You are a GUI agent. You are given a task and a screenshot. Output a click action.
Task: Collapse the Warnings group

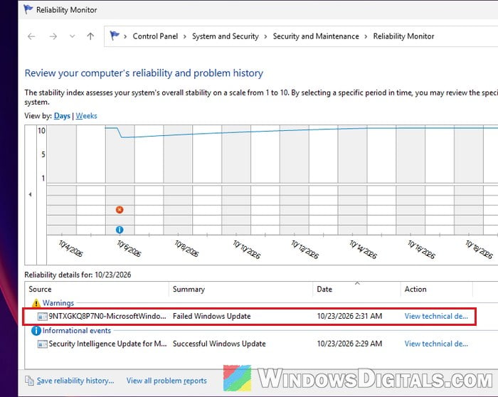[58, 303]
